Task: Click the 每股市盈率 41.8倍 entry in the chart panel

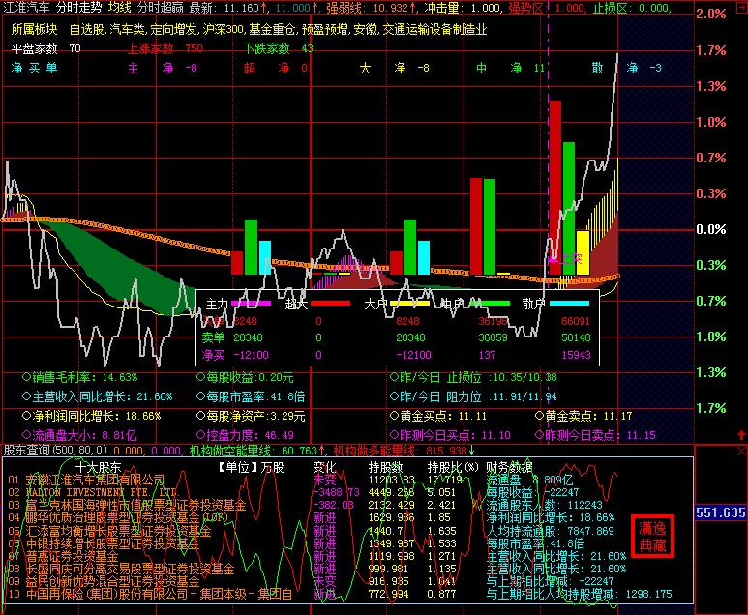Action: (251, 396)
